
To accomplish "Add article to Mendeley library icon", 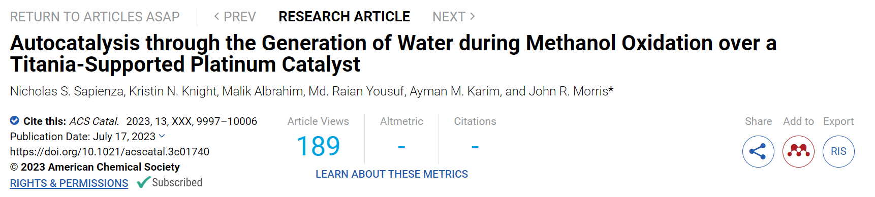I will tap(798, 151).
